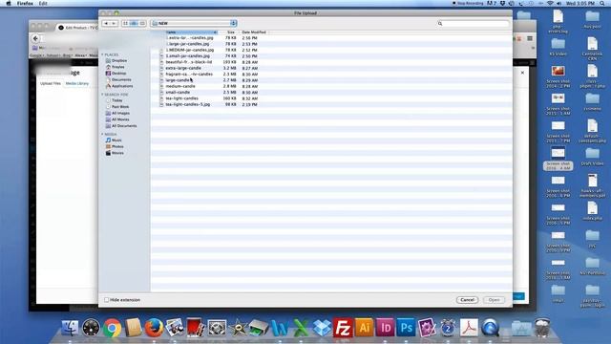Launch Adobe InDesign from the dock
The height and width of the screenshot is (344, 611).
click(x=385, y=328)
